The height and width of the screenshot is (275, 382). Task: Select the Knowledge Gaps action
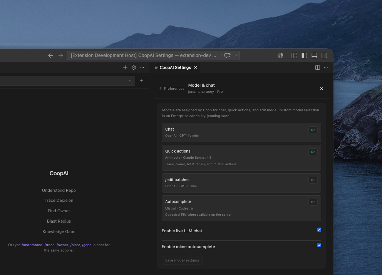(59, 231)
